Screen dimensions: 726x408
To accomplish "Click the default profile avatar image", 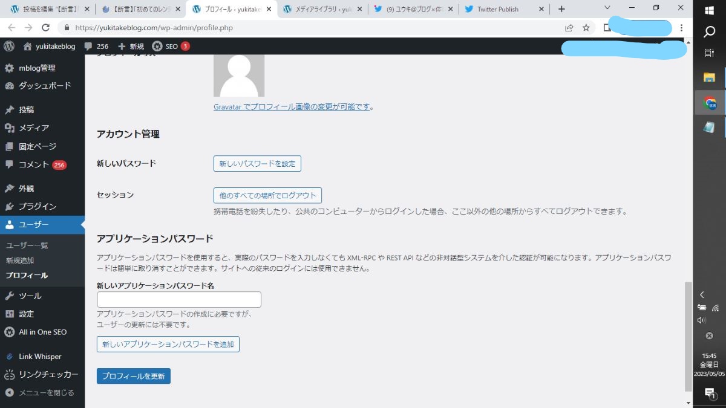I will (x=239, y=76).
